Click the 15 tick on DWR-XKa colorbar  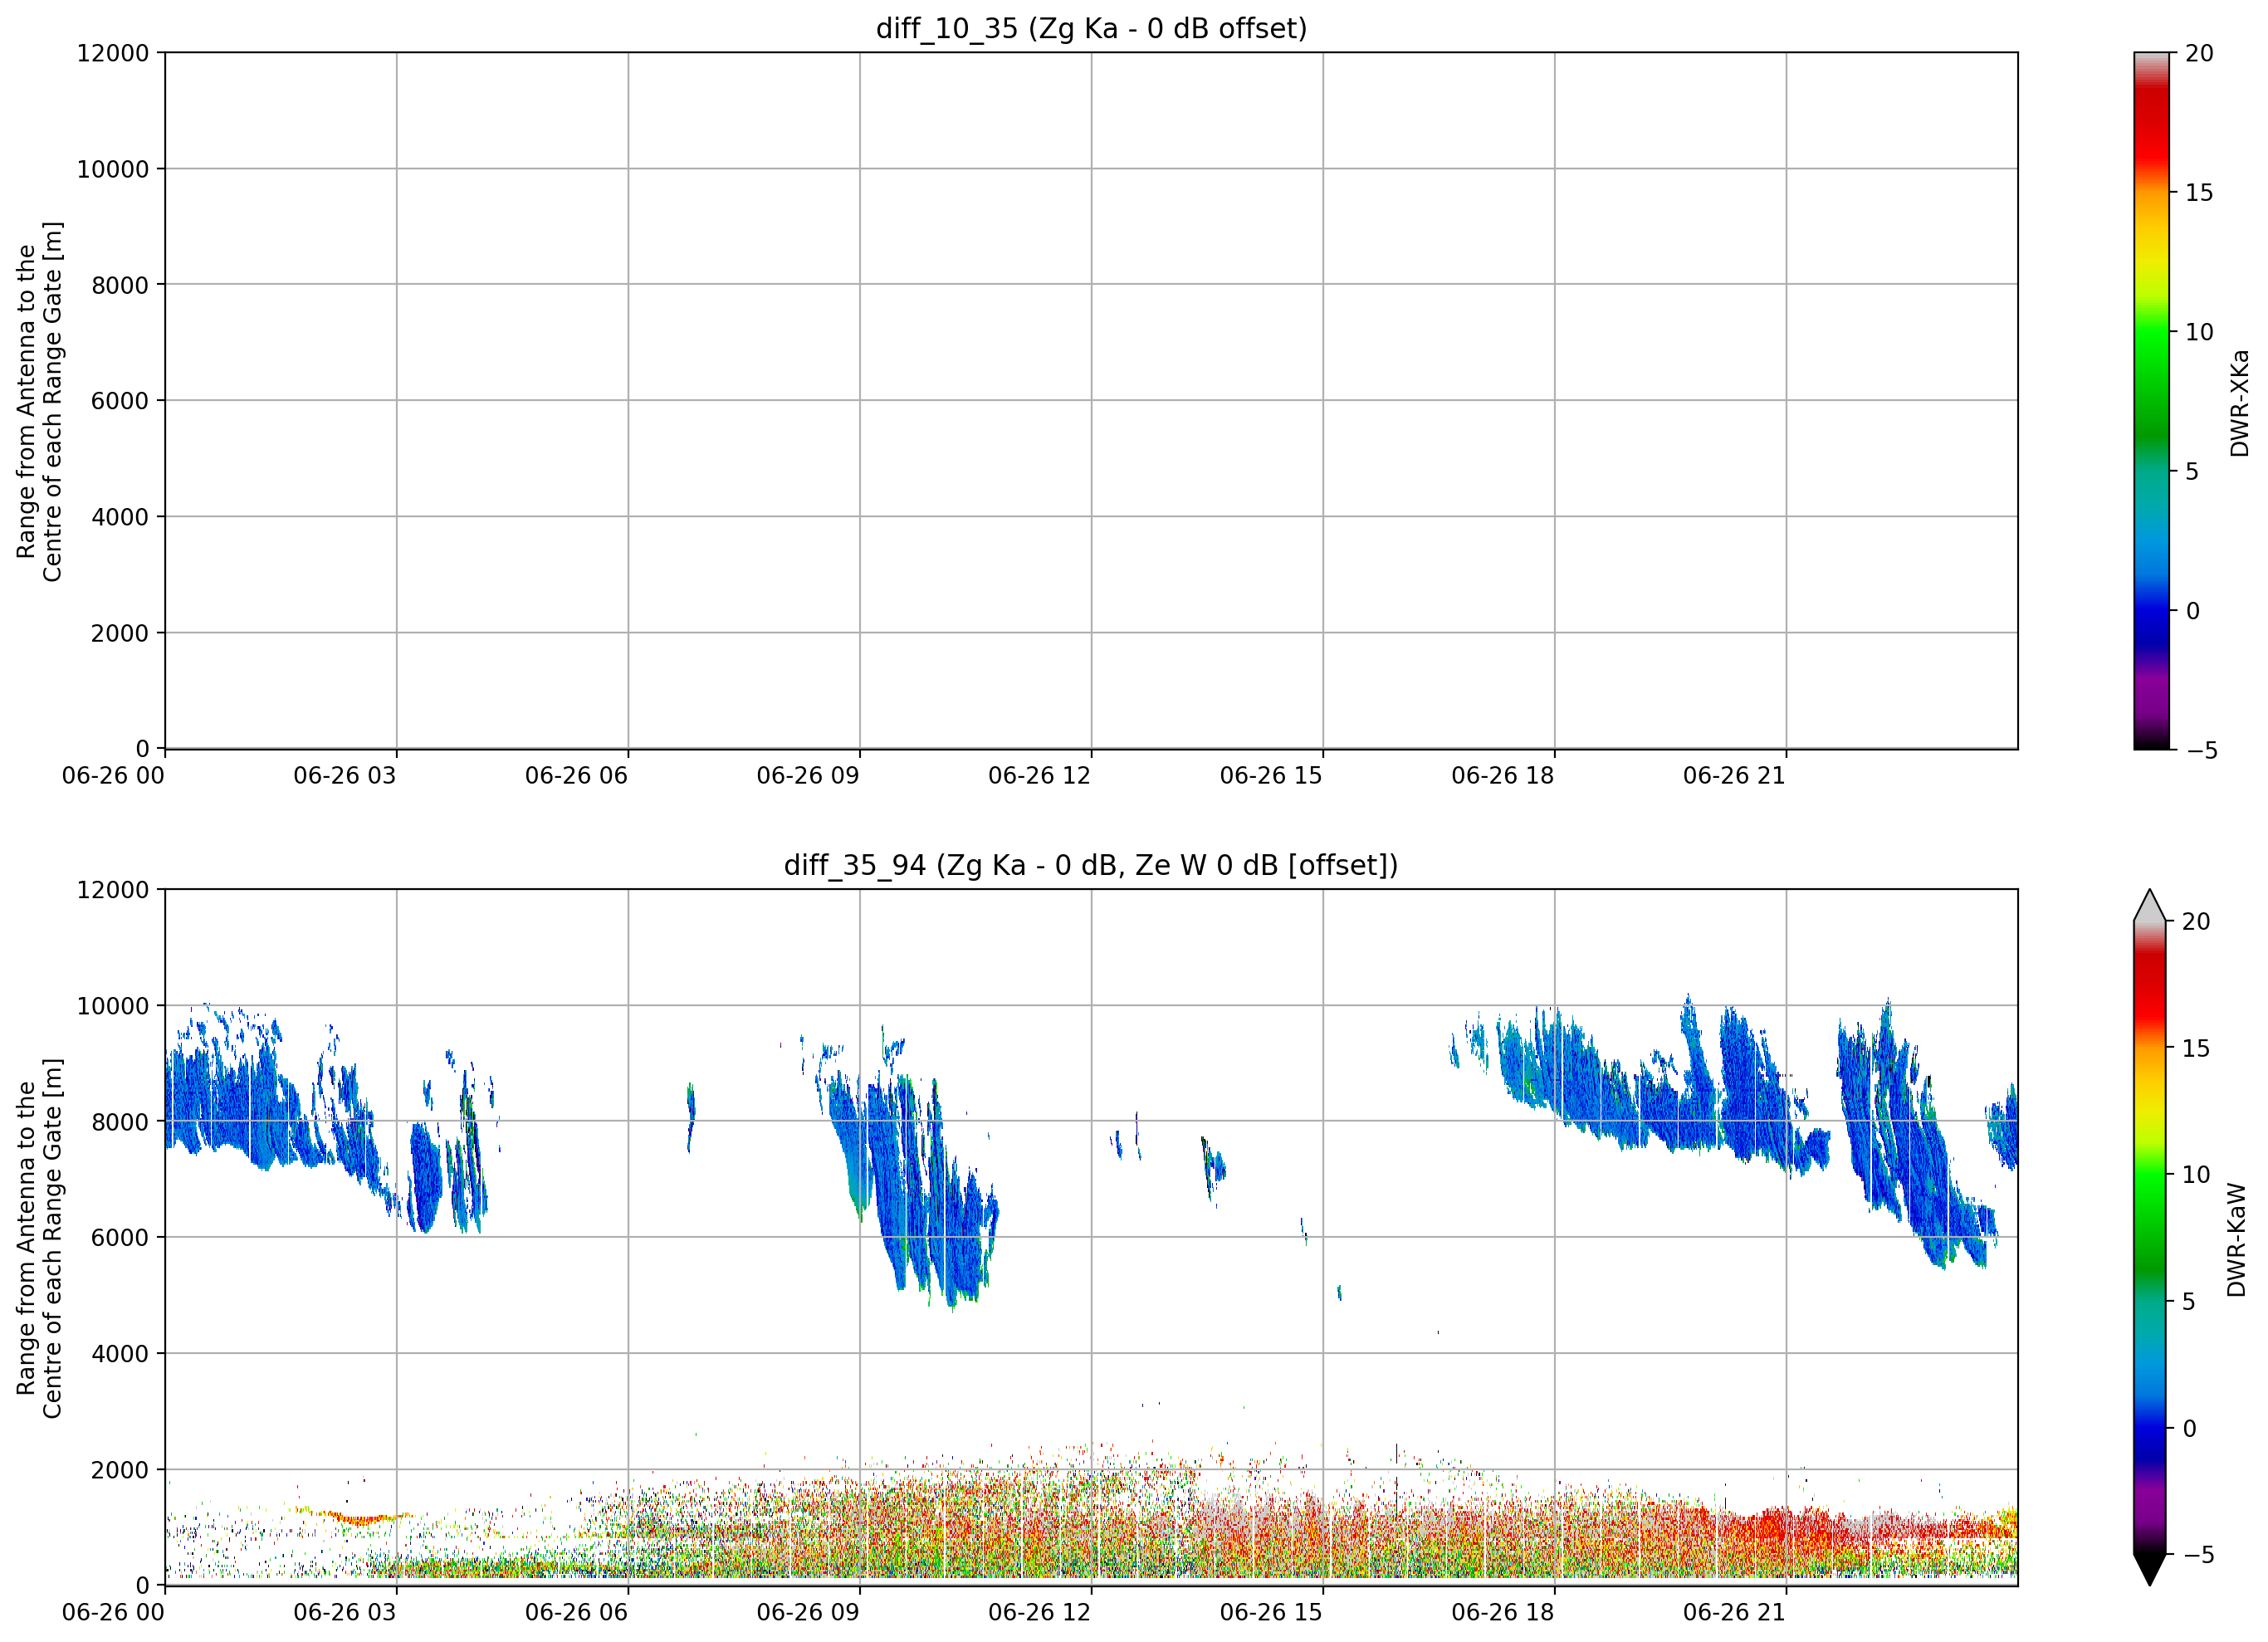2199,192
